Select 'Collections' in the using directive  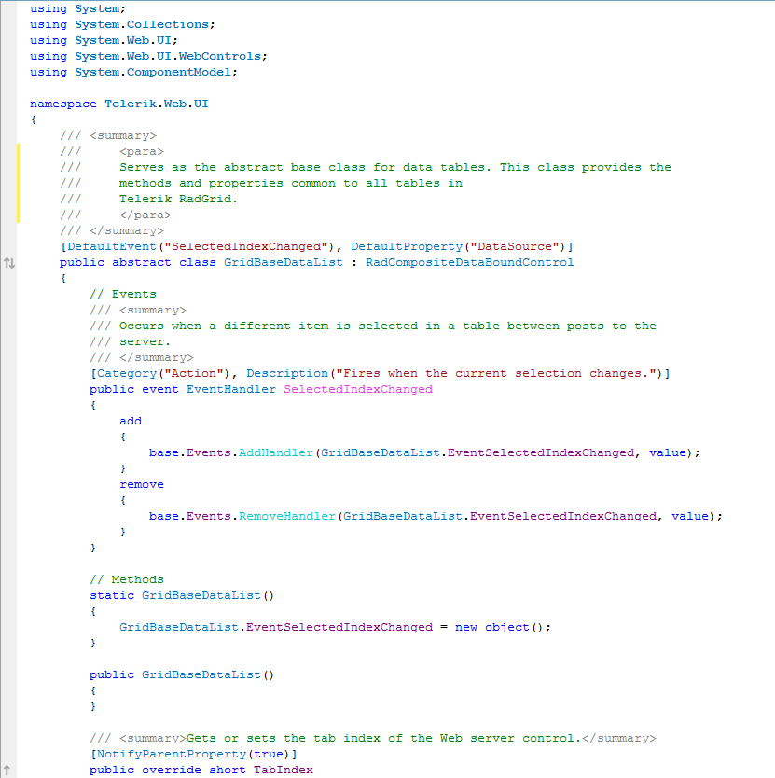coord(167,25)
